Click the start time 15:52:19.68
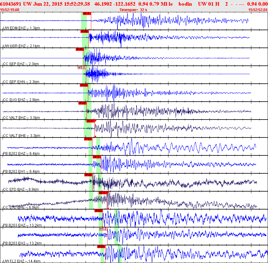This screenshot has width=268, height=263. (x=10, y=10)
